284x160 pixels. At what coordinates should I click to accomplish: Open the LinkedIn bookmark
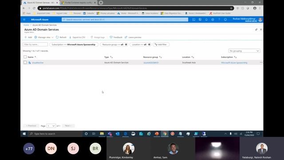(89, 13)
